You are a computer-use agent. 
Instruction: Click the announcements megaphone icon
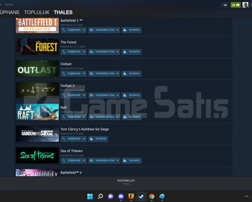pyautogui.click(x=225, y=5)
